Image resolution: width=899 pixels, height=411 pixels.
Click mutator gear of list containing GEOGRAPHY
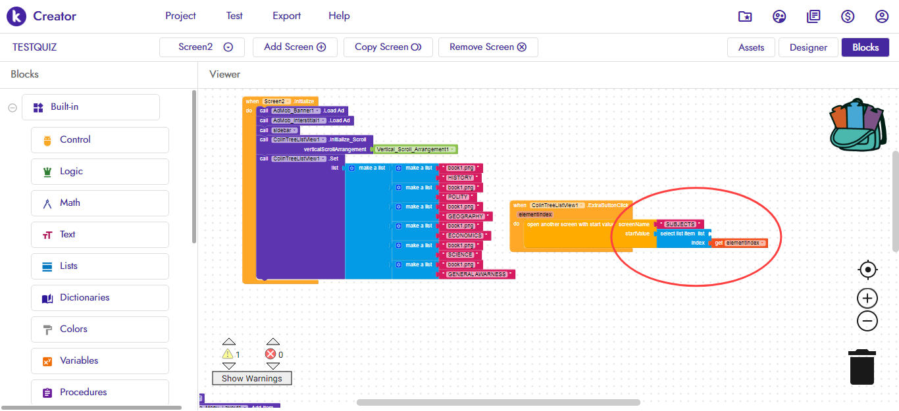coord(399,207)
